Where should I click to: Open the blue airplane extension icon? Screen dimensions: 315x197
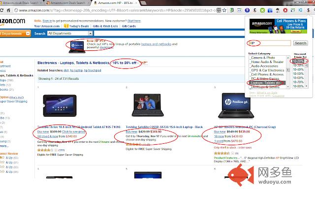pyautogui.click(x=247, y=10)
